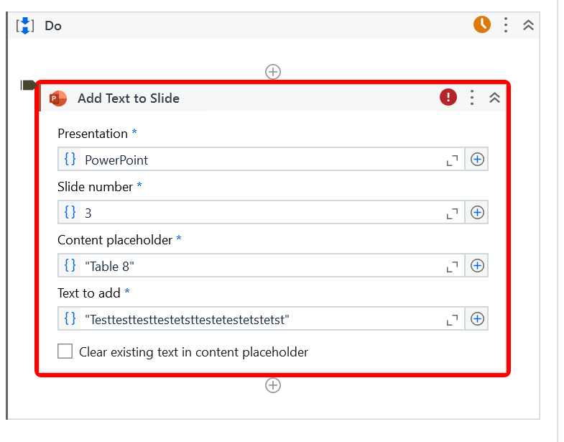Click the plus icon beside Content placeholder field
This screenshot has width=564, height=442.
pos(477,266)
